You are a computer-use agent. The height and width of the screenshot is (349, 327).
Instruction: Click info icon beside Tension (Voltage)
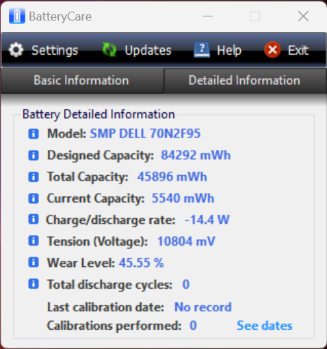34,241
